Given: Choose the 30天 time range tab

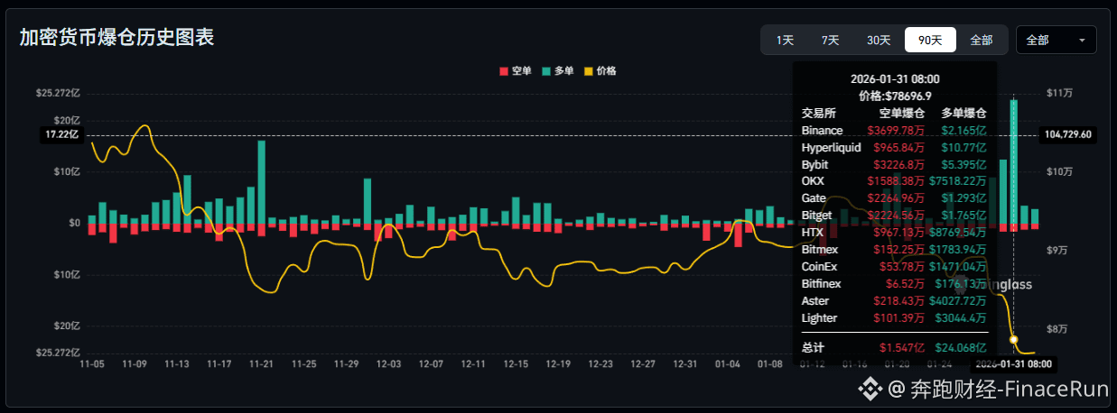Looking at the screenshot, I should coord(879,40).
